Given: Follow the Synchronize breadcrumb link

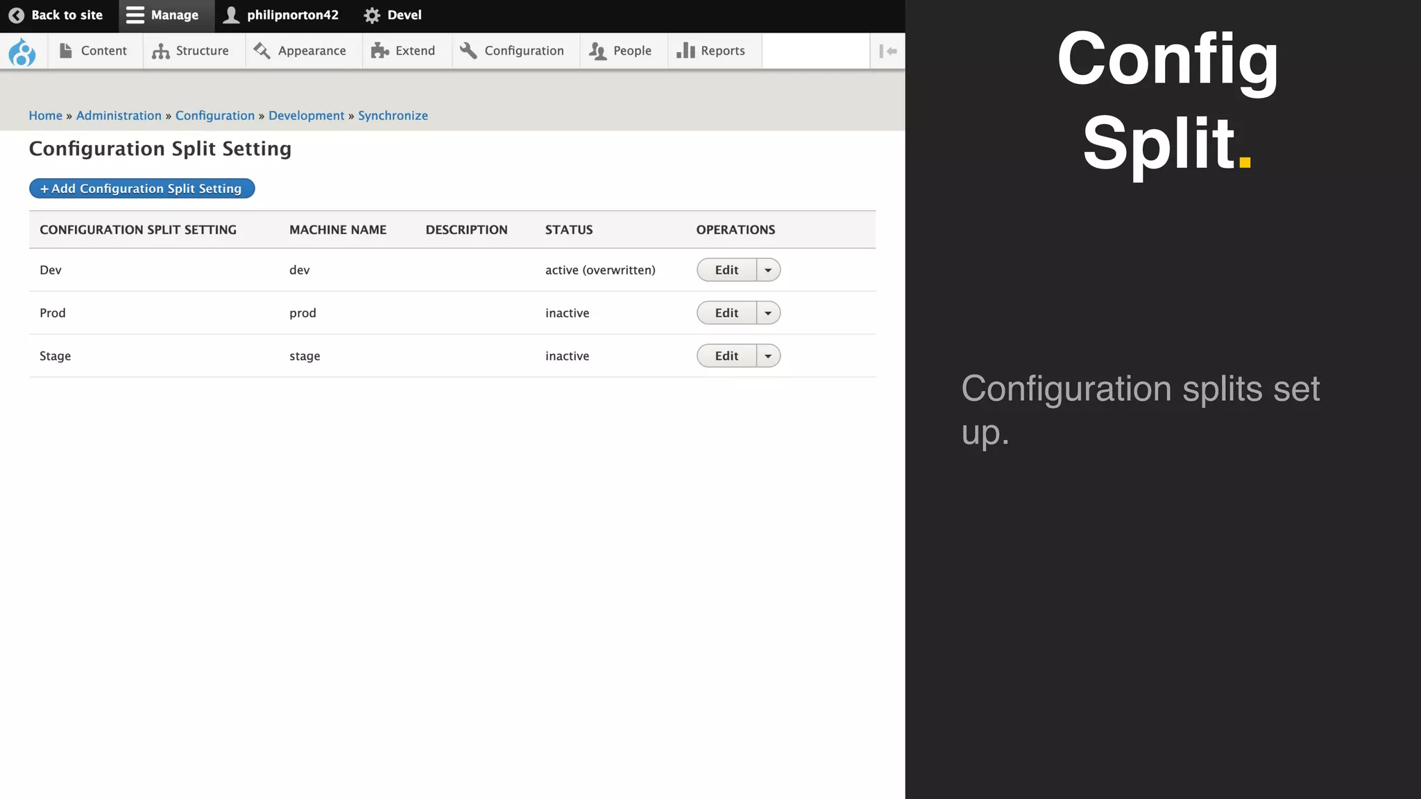Looking at the screenshot, I should (x=393, y=116).
